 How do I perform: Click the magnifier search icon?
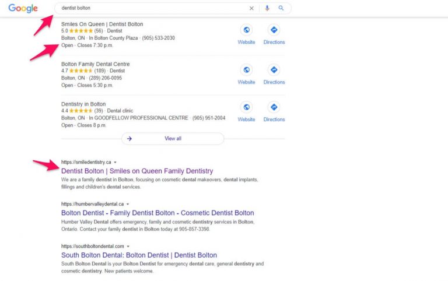[x=281, y=8]
